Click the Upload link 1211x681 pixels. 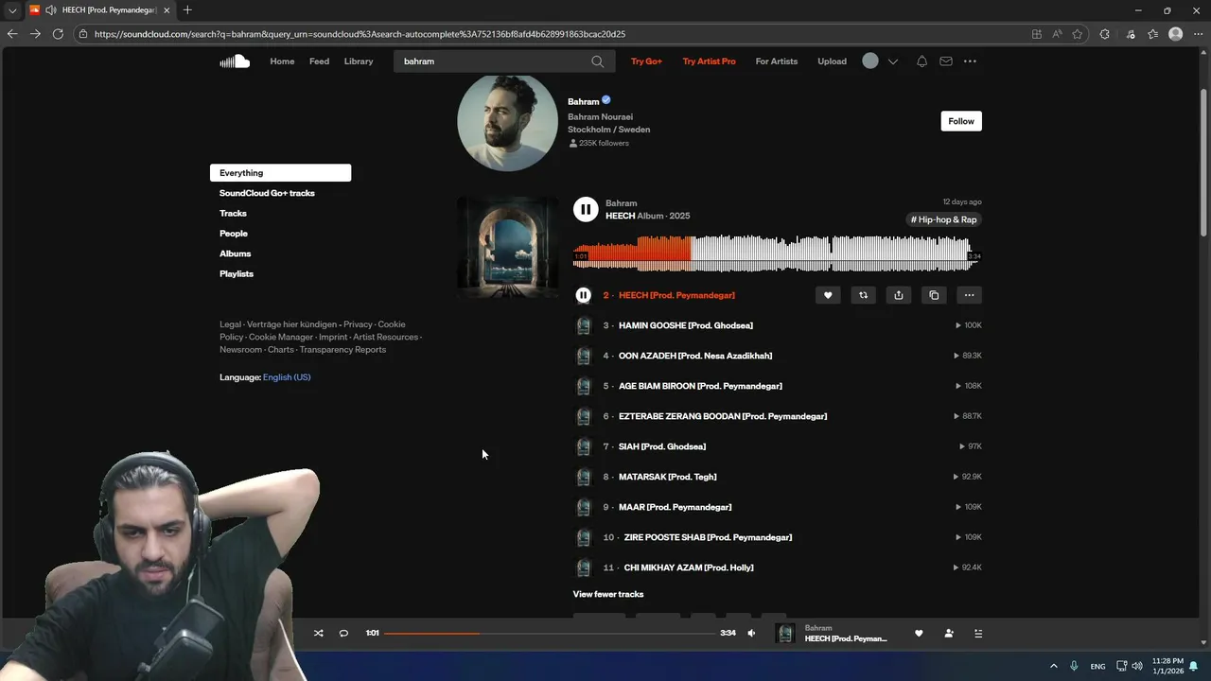pos(833,61)
